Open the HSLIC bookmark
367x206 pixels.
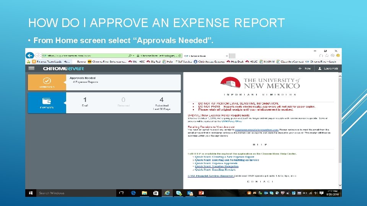coord(252,62)
